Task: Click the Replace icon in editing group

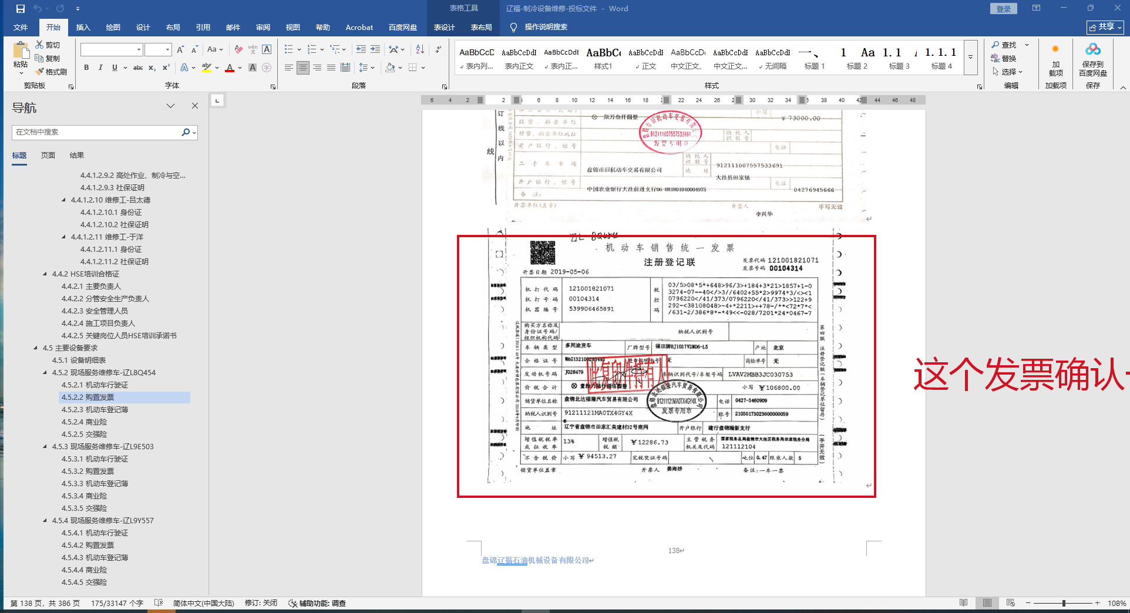Action: (x=995, y=58)
